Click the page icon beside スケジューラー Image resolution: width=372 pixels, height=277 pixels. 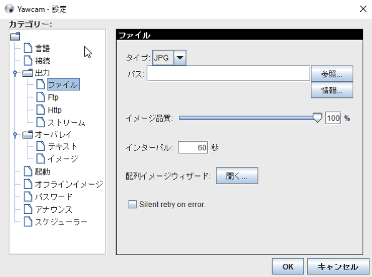[27, 221]
